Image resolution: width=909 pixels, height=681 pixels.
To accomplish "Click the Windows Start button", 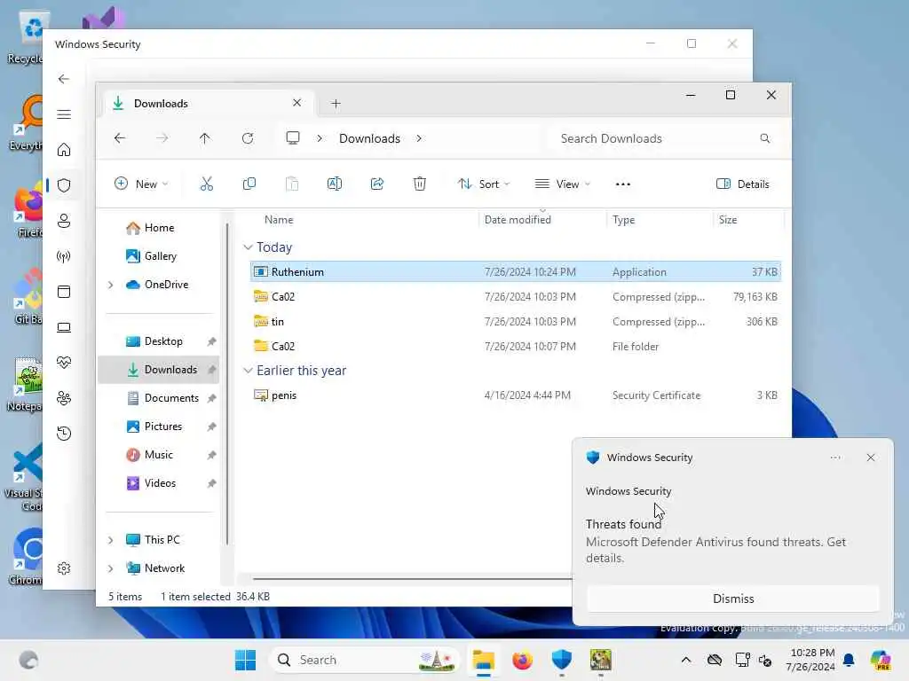I will pyautogui.click(x=245, y=660).
